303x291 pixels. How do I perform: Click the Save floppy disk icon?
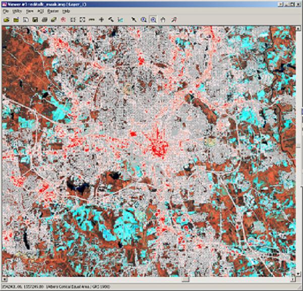(35, 20)
